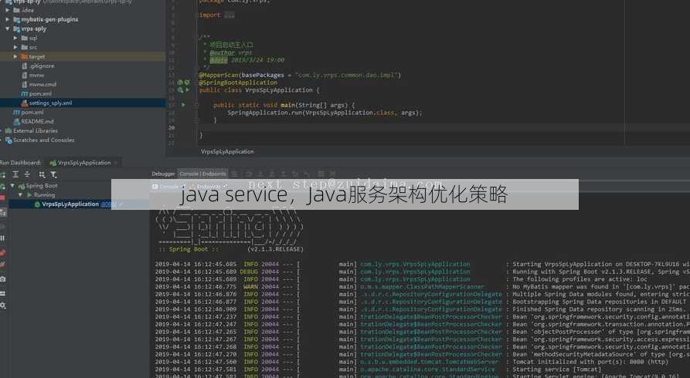Expand the sql folder

pyautogui.click(x=15, y=38)
